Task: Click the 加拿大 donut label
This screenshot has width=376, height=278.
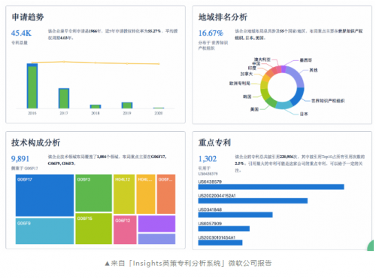Action: point(247,74)
